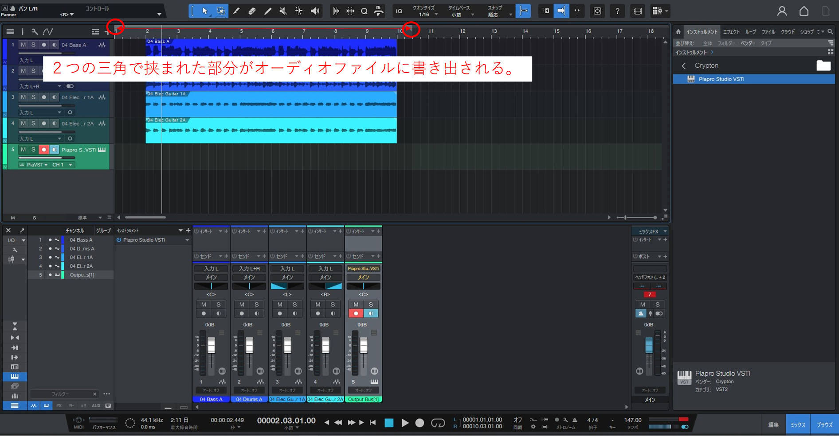Toggle the Loop button in transport

point(438,423)
